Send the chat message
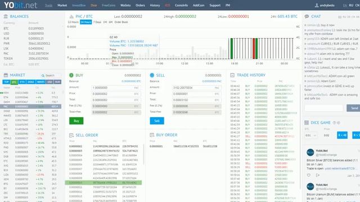 (x=354, y=108)
